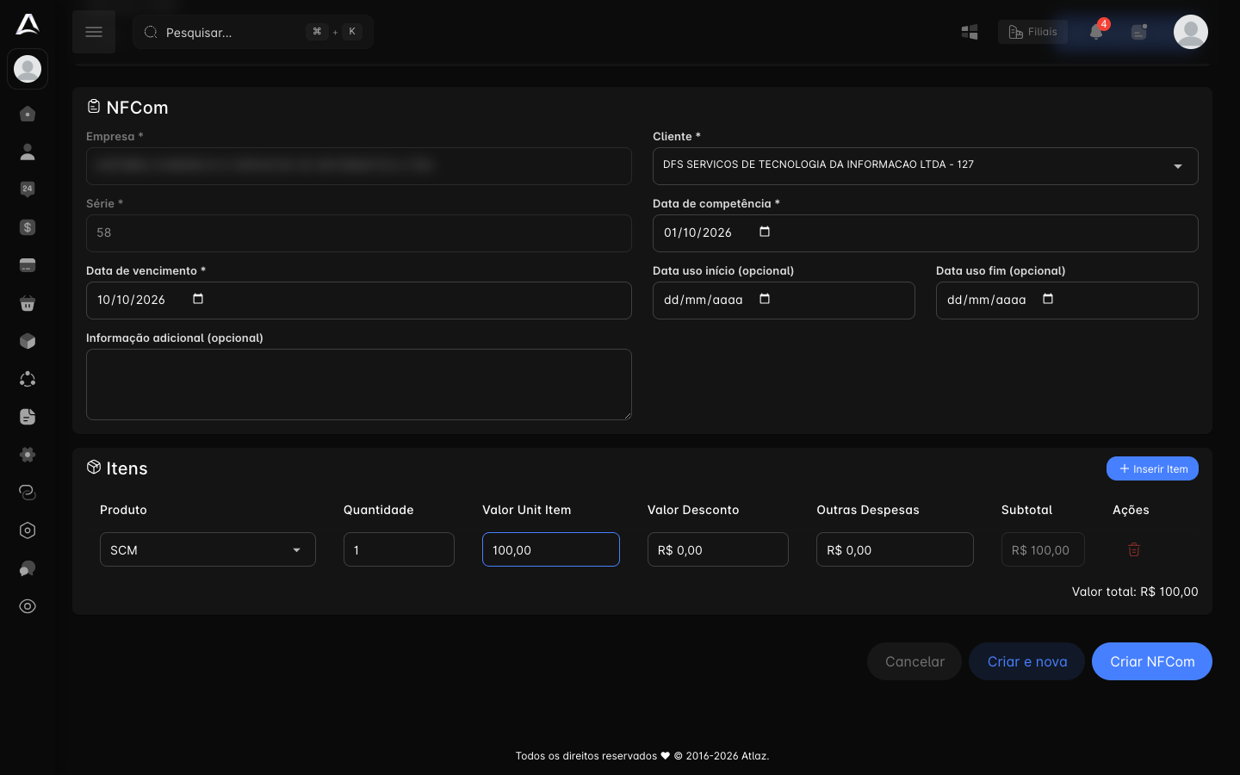The height and width of the screenshot is (775, 1240).
Task: Open the hexagon sidebar icon
Action: [28, 530]
